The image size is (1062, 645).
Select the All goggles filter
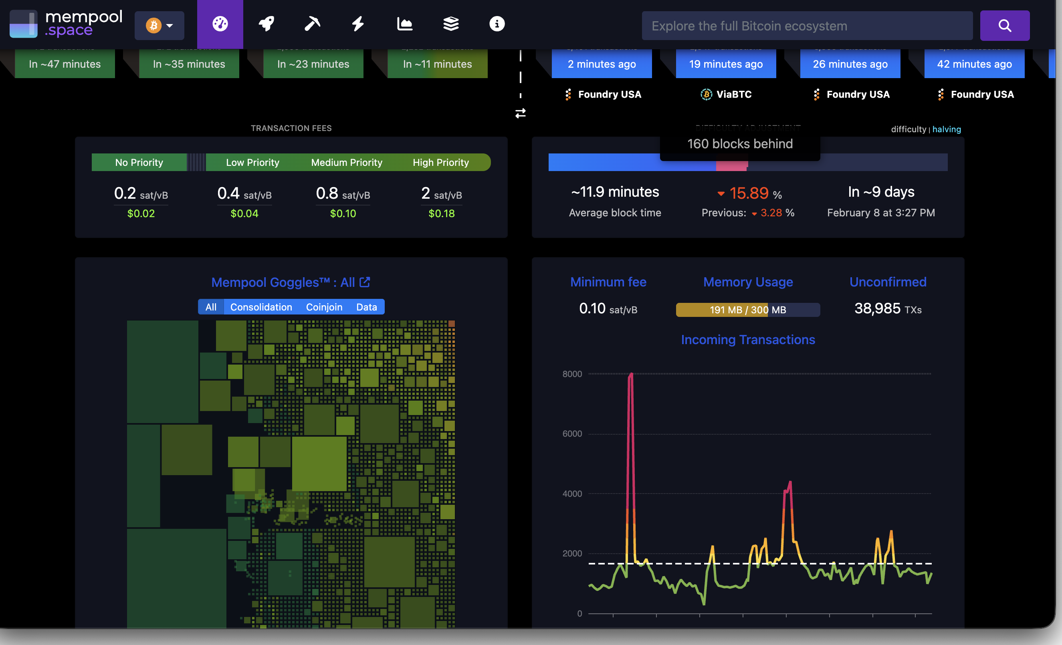click(x=211, y=307)
